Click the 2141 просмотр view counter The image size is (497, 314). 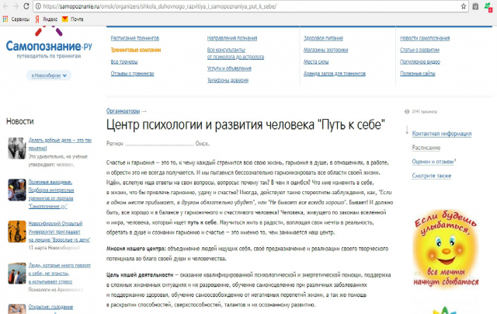tap(421, 112)
